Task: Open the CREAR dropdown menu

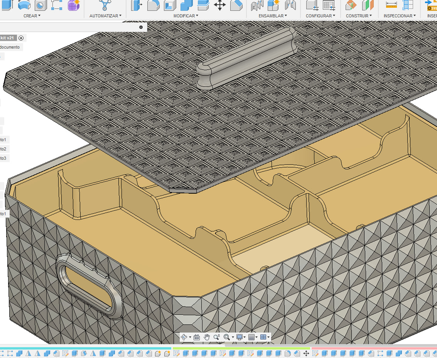Action: pyautogui.click(x=32, y=16)
